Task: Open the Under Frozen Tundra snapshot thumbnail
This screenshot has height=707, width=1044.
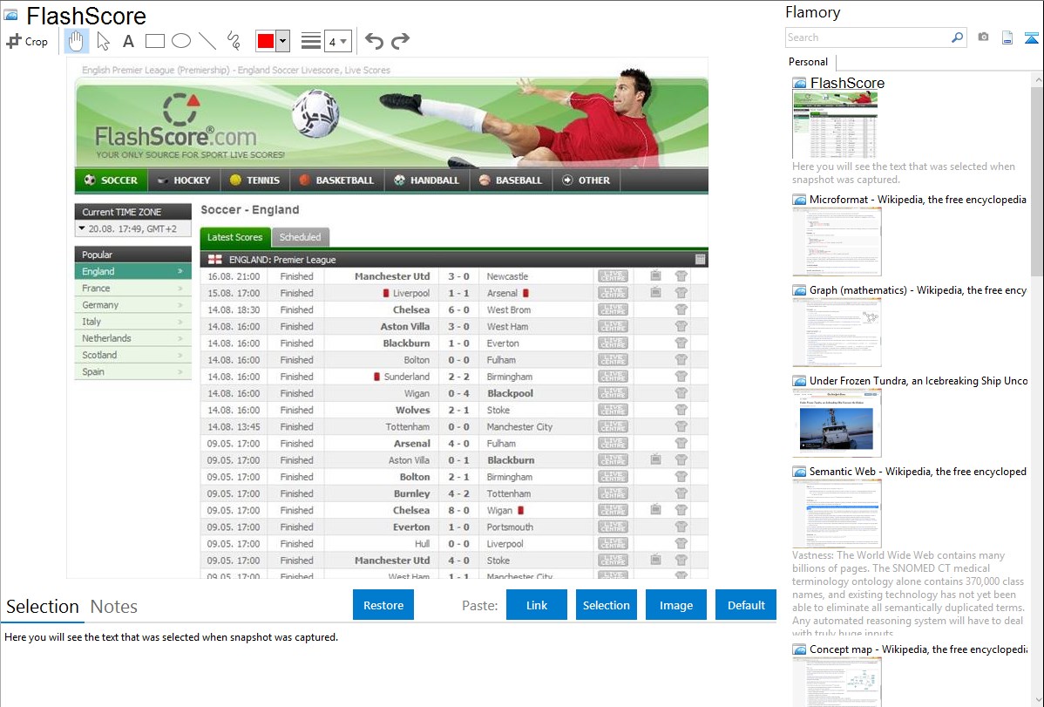Action: pyautogui.click(x=837, y=423)
